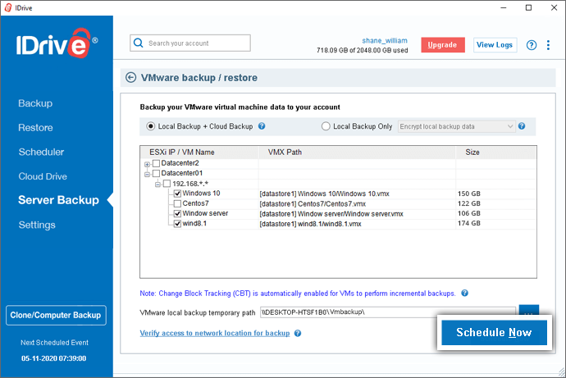The width and height of the screenshot is (566, 378).
Task: Click the 122 GB size value
Action: pos(469,203)
